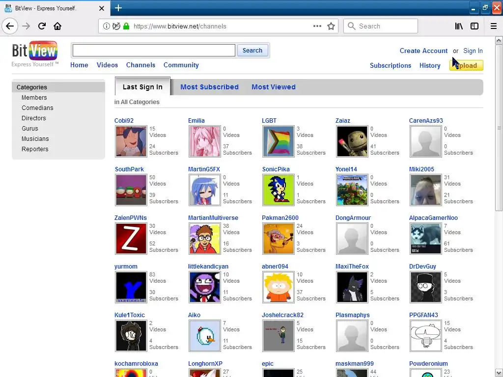Open the browser home page icon

point(57,26)
